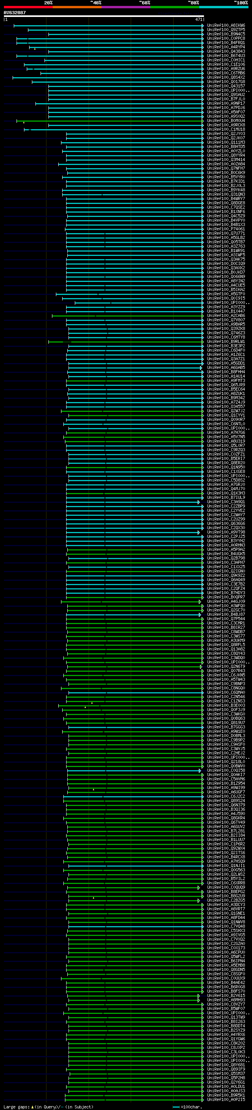Viewport: 252px width, 1110px height.
Task: Select hit label UniRef100_Q2B798
Action: point(226,558)
